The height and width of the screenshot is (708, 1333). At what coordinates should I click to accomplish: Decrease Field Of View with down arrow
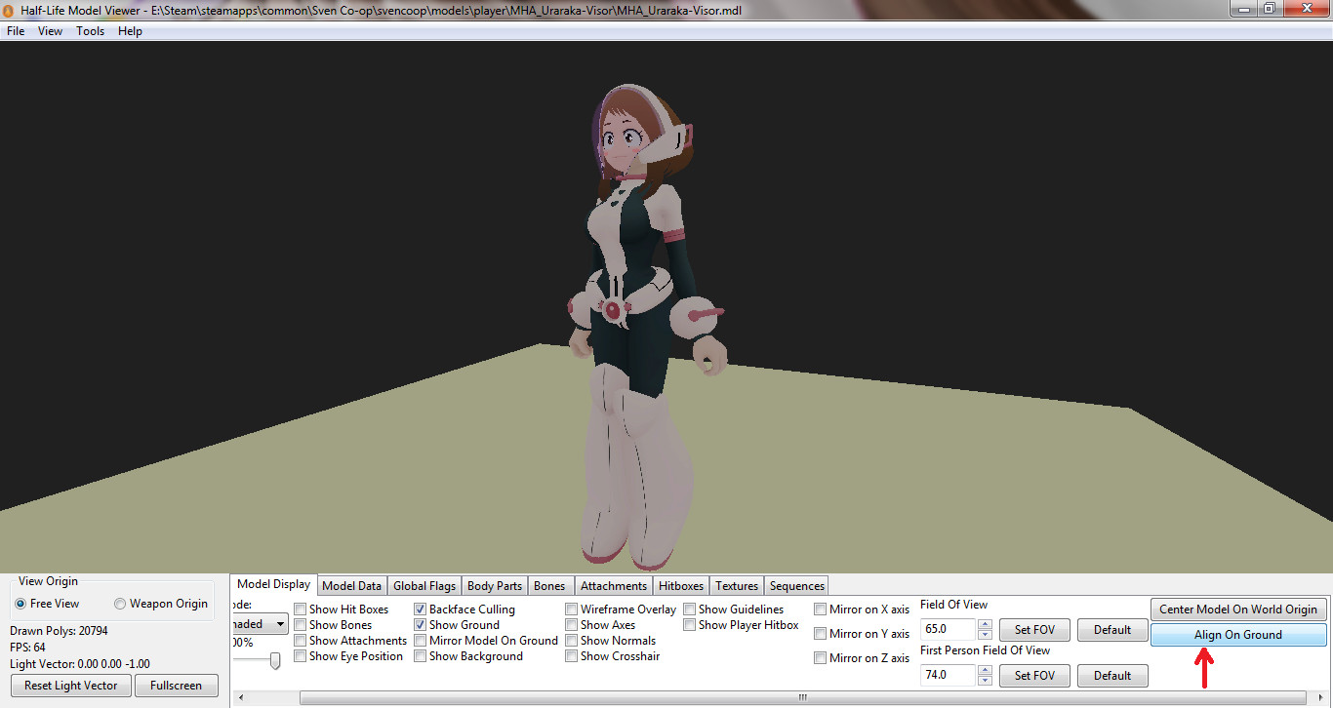[985, 635]
